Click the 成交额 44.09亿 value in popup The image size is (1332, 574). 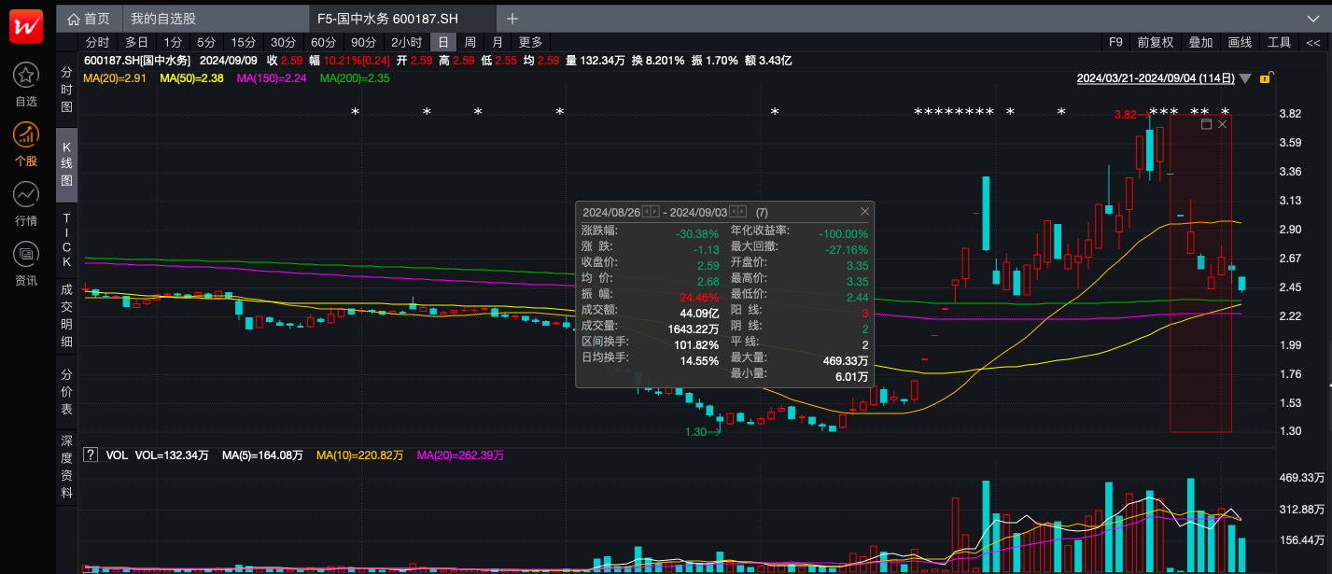point(699,312)
